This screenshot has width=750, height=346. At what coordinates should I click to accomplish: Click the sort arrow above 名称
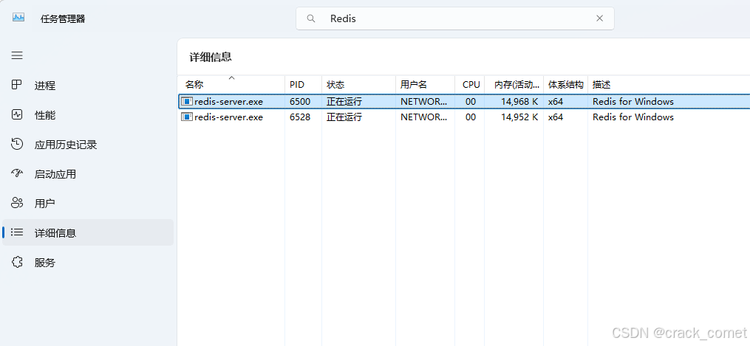click(x=231, y=77)
